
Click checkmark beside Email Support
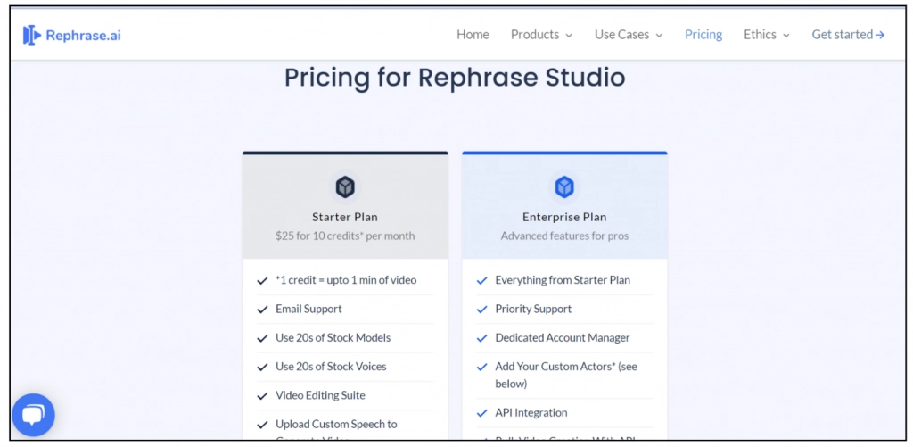pyautogui.click(x=262, y=310)
